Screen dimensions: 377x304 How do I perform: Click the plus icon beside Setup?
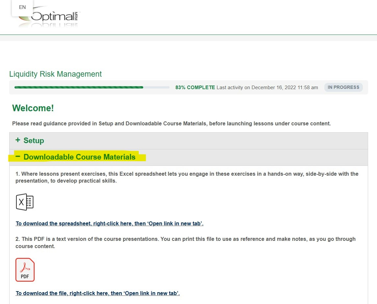[18, 140]
